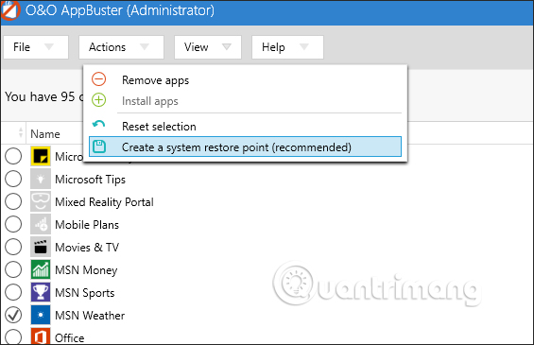Image resolution: width=534 pixels, height=345 pixels.
Task: Click the Movies & TV clapperboard icon
Action: [41, 247]
